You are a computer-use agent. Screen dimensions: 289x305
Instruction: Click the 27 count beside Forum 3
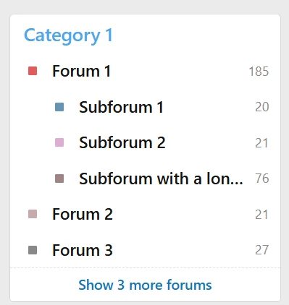point(262,250)
